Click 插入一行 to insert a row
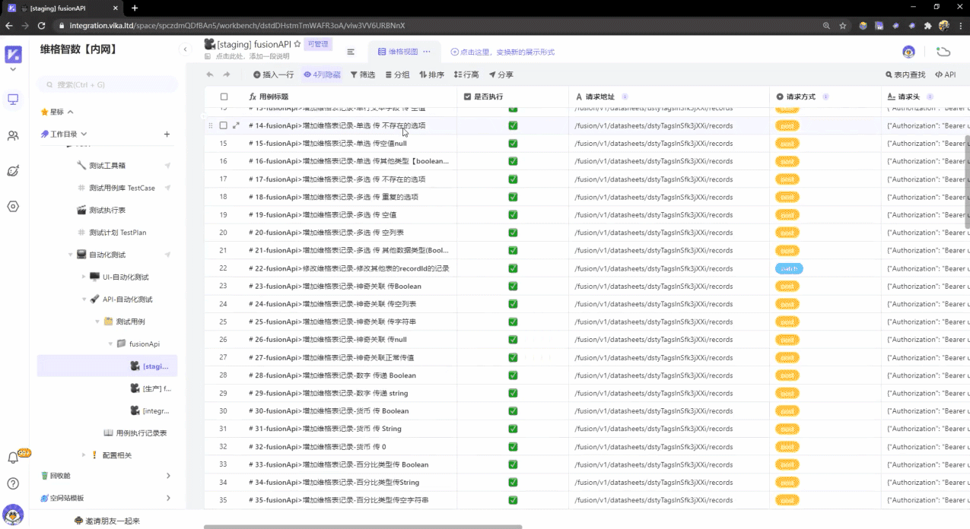 pyautogui.click(x=273, y=74)
